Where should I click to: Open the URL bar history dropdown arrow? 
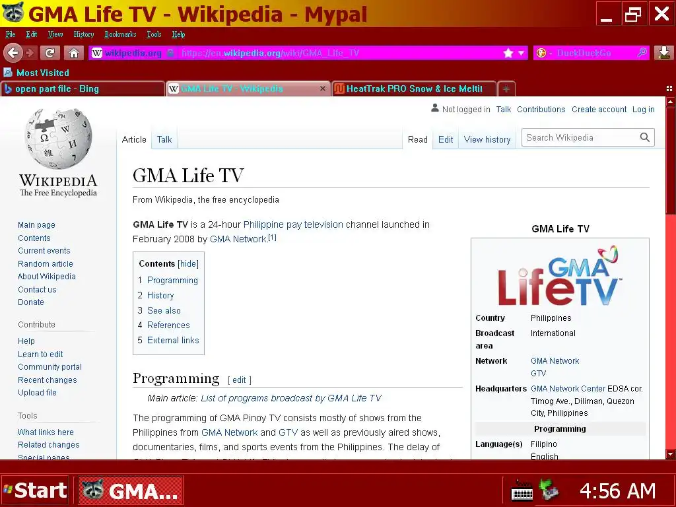pos(521,53)
